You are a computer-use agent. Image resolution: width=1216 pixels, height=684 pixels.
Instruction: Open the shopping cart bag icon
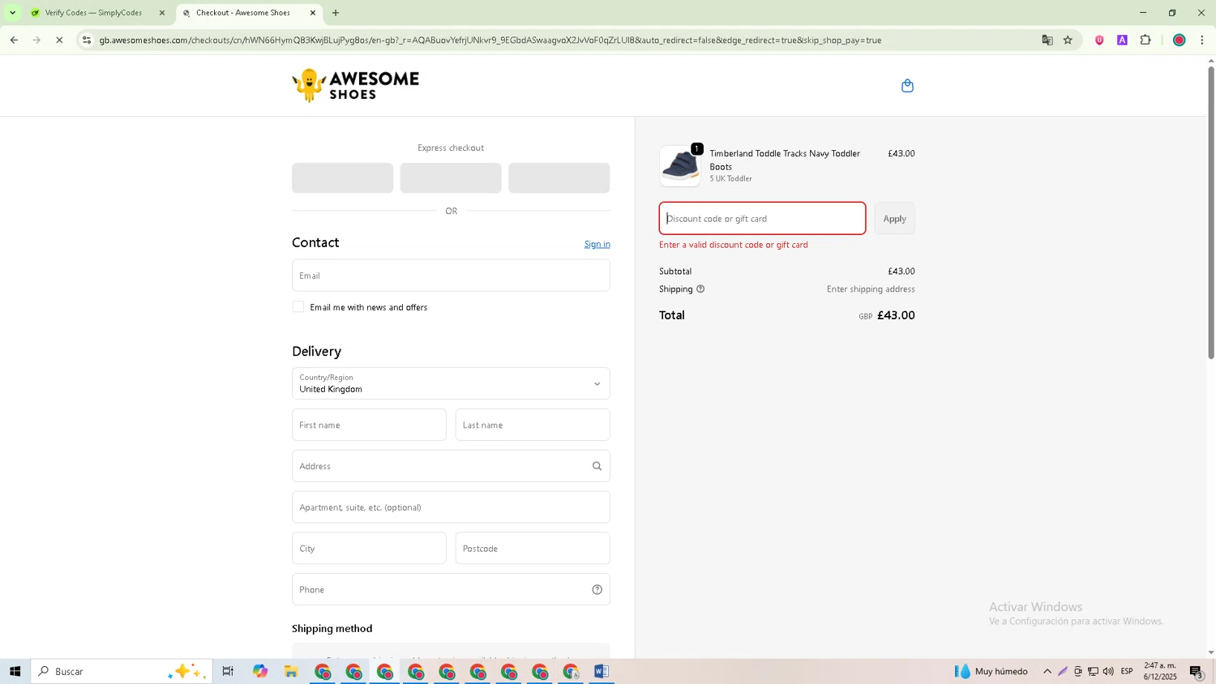pyautogui.click(x=907, y=86)
